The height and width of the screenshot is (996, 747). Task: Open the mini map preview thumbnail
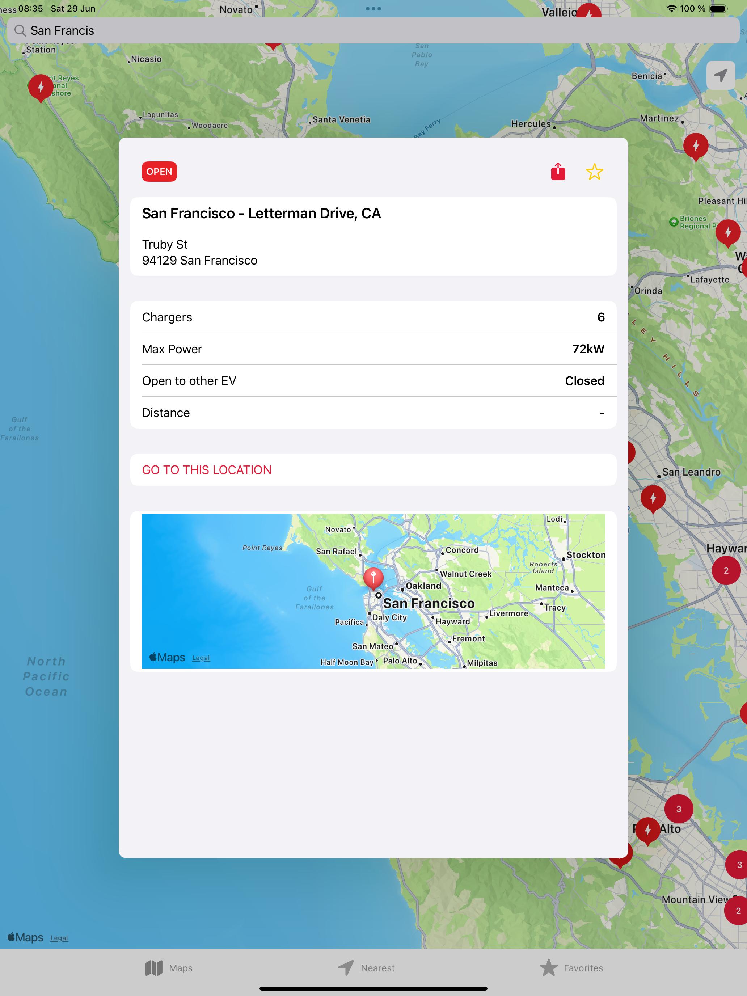pyautogui.click(x=373, y=591)
